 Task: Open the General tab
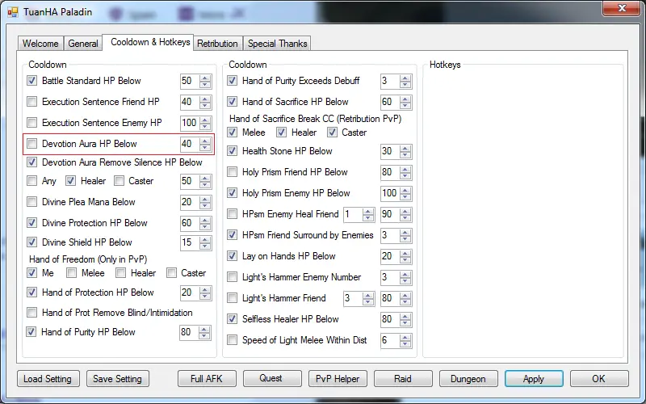[x=83, y=44]
